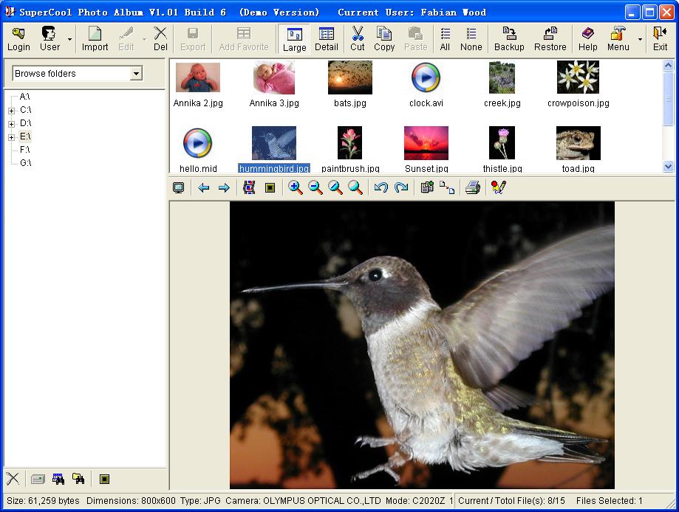Screen dimensions: 679x512
Task: Expand the D:\ drive tree node
Action: tap(12, 124)
